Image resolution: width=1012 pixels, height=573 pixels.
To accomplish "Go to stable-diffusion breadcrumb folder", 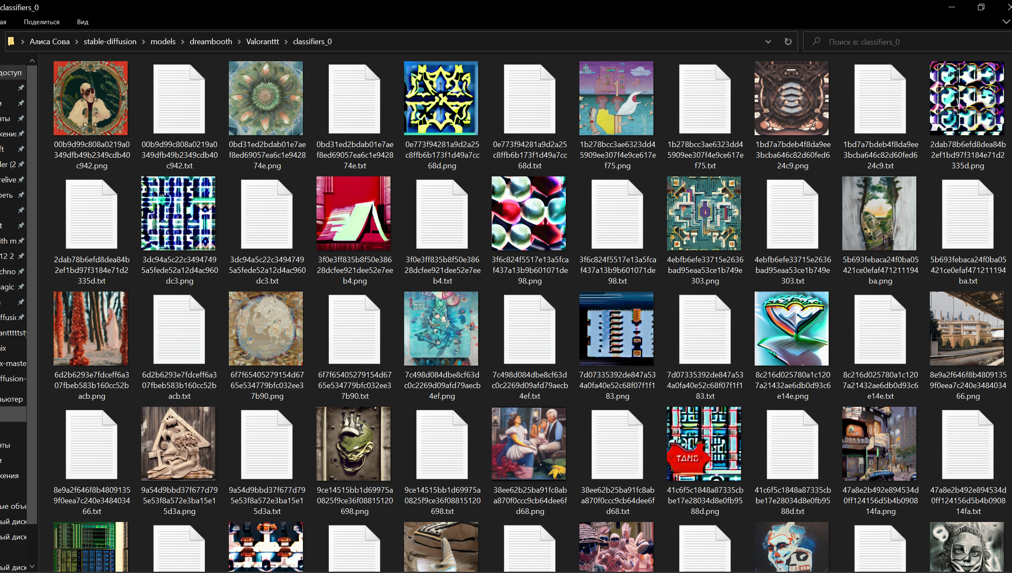I will [110, 42].
